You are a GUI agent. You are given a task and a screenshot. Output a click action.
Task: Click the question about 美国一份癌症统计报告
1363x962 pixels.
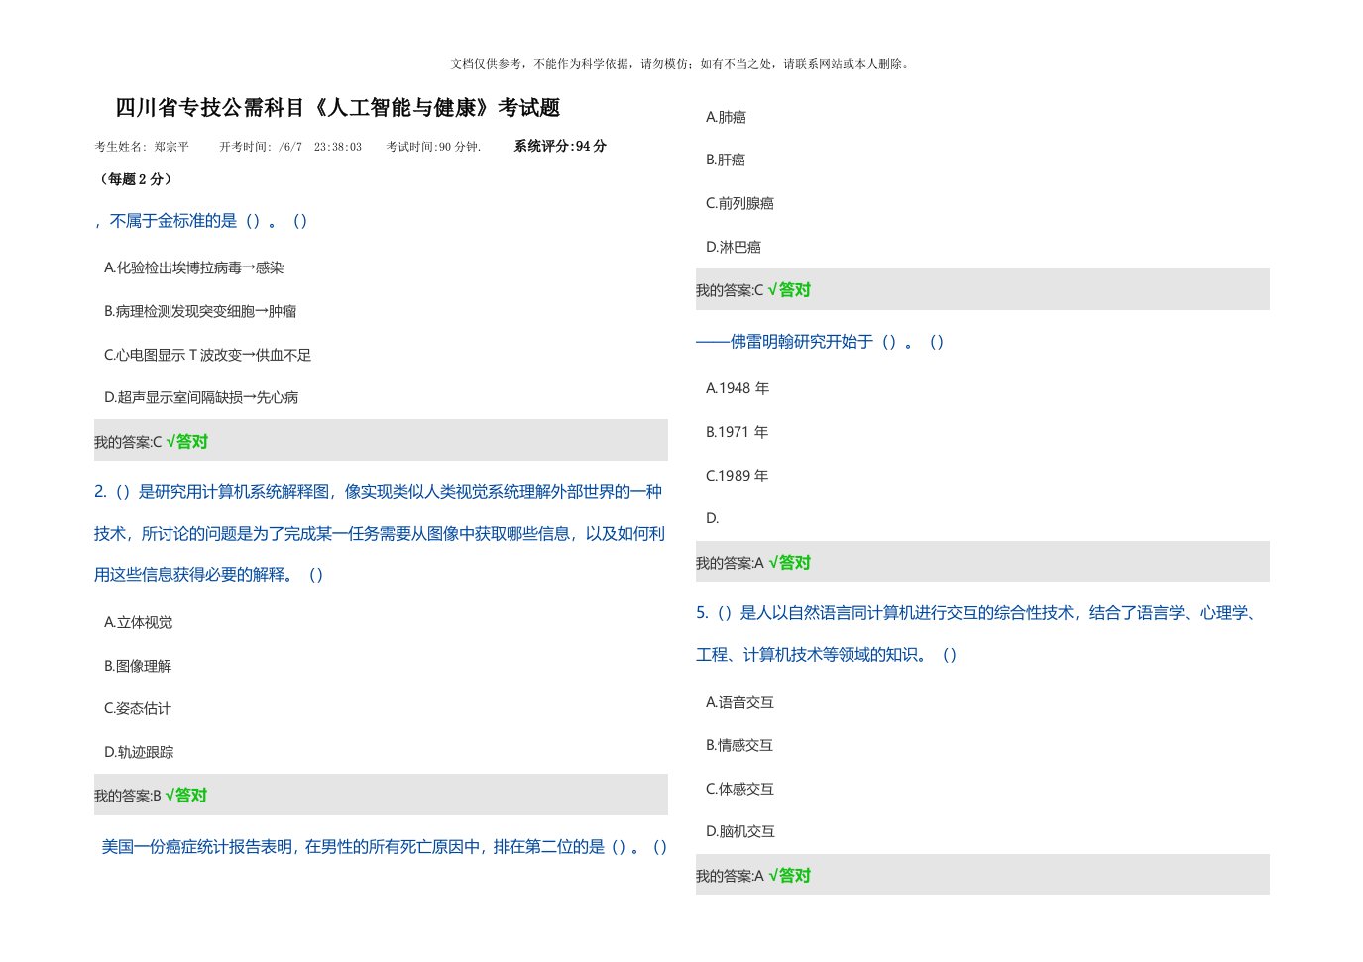click(385, 847)
